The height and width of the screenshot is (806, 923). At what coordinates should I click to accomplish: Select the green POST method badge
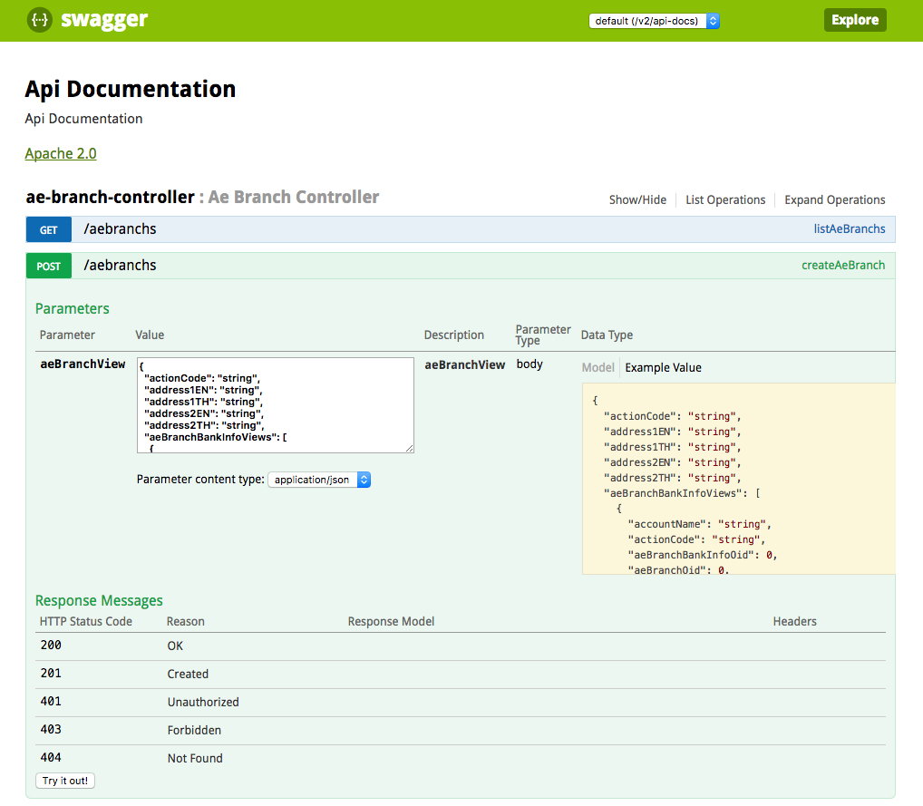[48, 265]
